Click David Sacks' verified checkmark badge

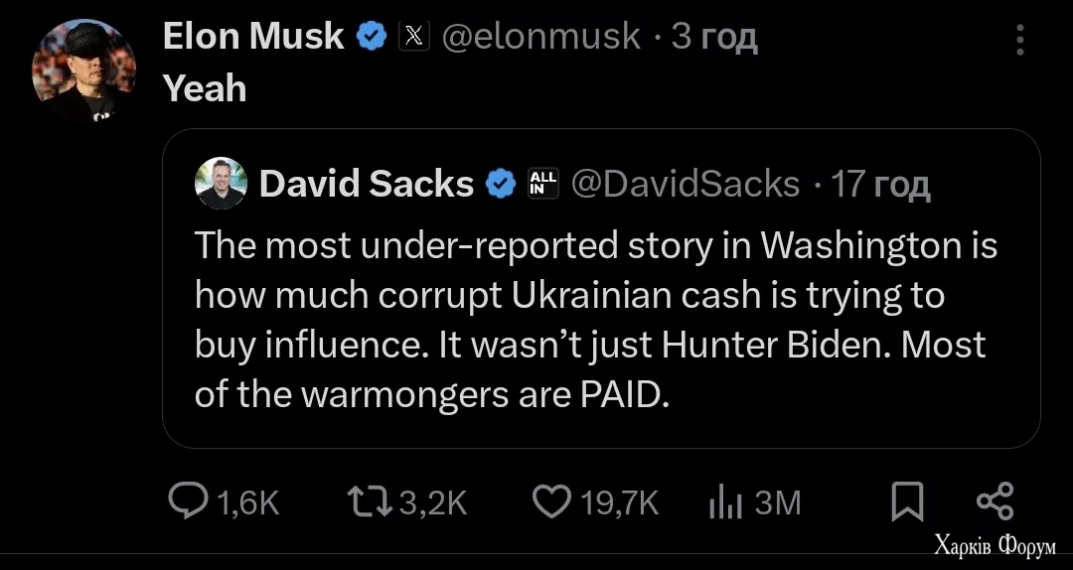coord(501,184)
